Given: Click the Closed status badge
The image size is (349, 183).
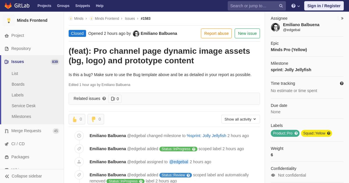Looking at the screenshot, I should tap(77, 33).
